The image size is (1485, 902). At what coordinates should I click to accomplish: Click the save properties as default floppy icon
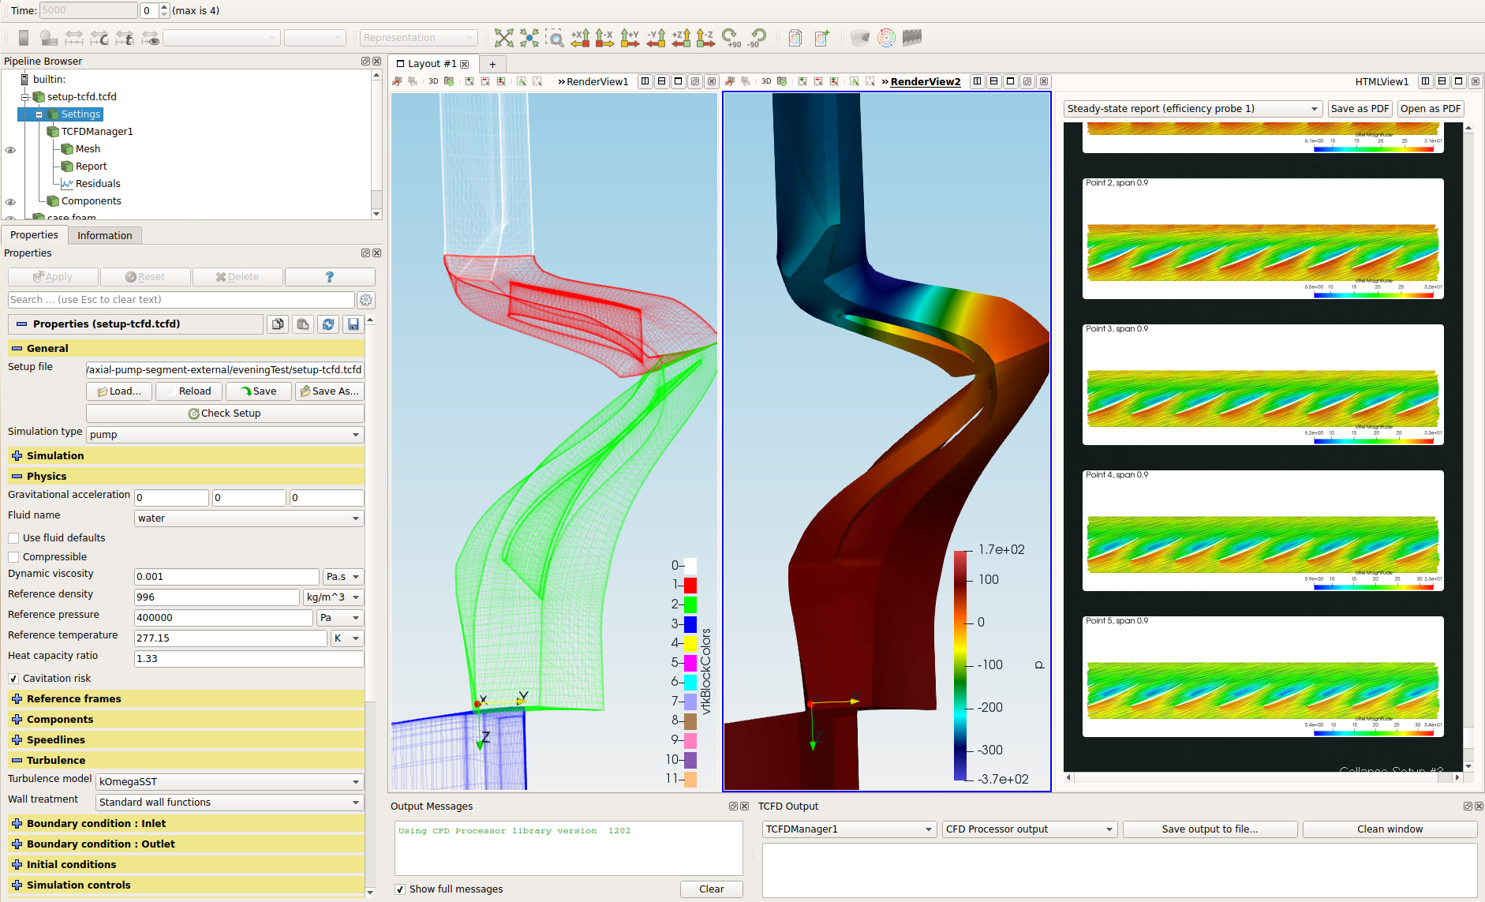pyautogui.click(x=353, y=324)
